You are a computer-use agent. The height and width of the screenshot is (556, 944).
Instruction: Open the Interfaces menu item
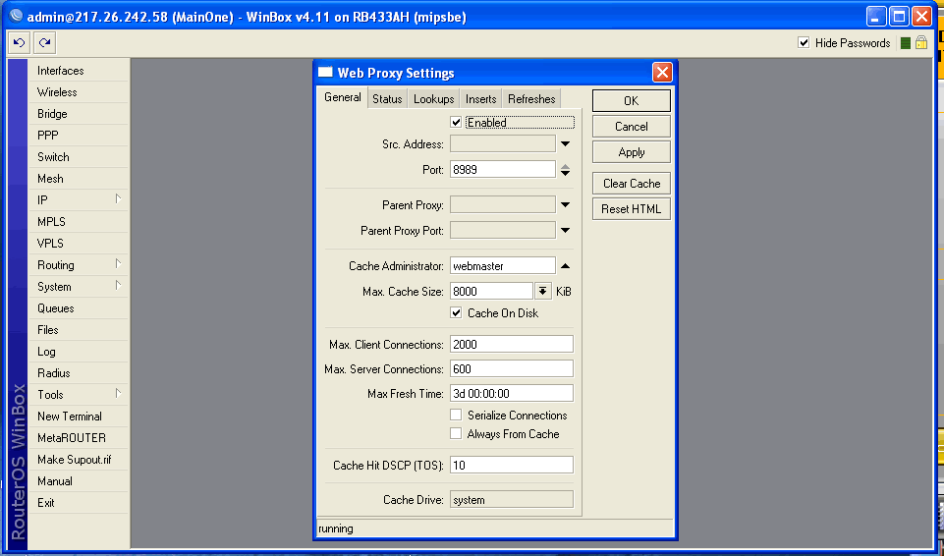79,71
